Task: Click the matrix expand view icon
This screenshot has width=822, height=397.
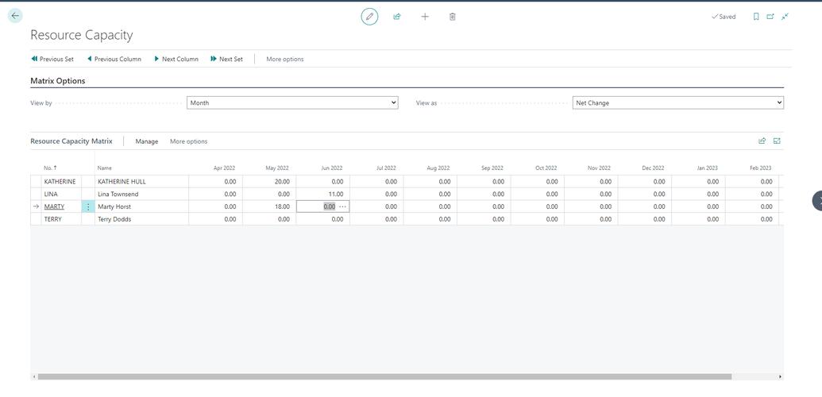Action: 777,141
